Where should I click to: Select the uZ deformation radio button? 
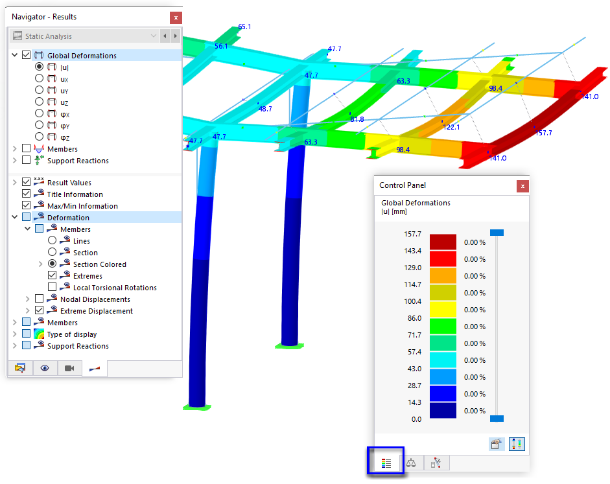tap(39, 102)
